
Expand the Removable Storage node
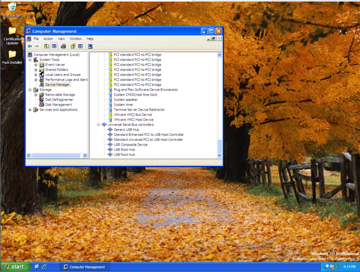click(36, 94)
